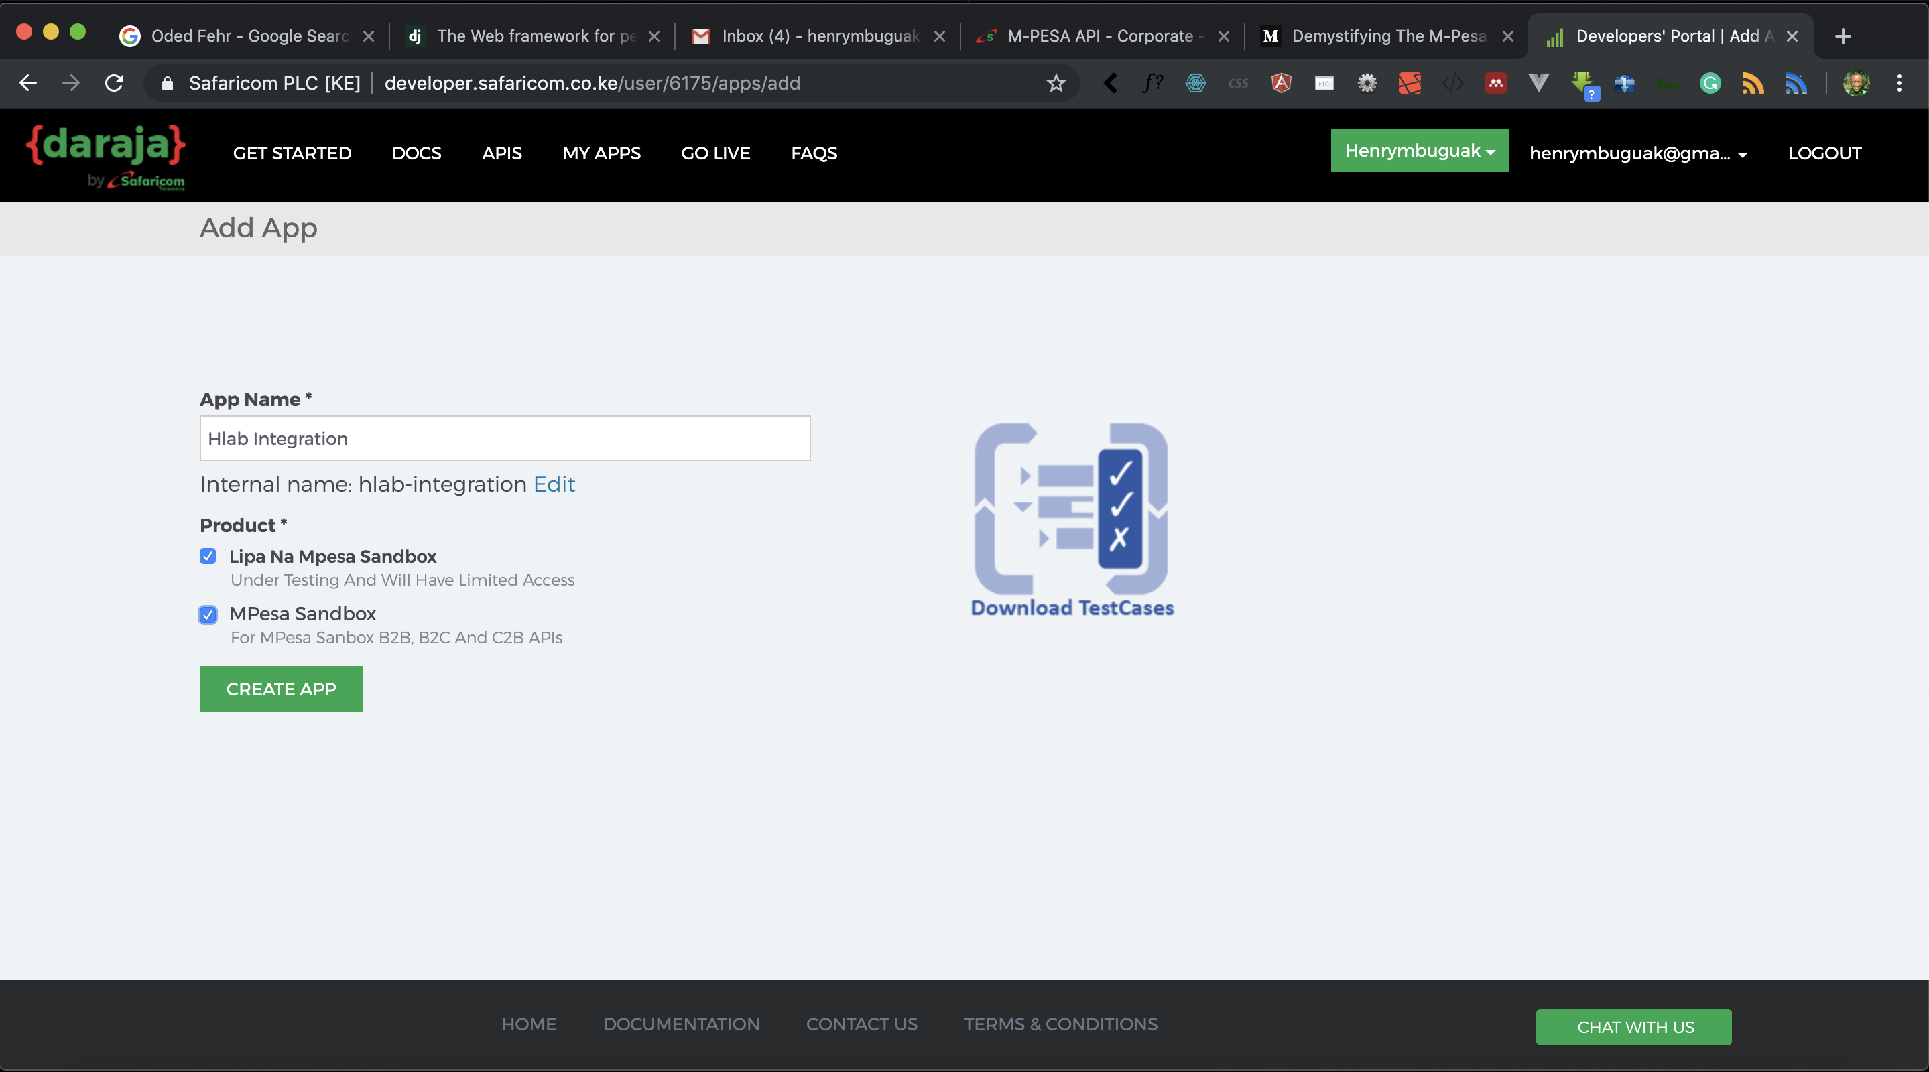Click the blue RSS feed extension icon
1929x1072 pixels.
tap(1796, 83)
